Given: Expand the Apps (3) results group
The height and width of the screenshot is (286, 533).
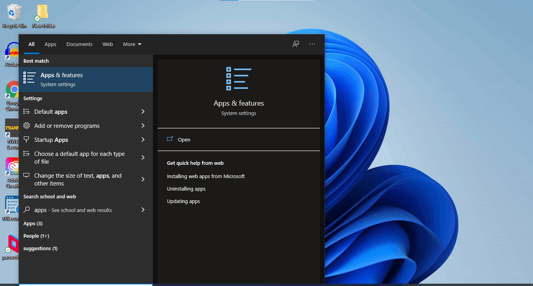Looking at the screenshot, I should tap(33, 223).
